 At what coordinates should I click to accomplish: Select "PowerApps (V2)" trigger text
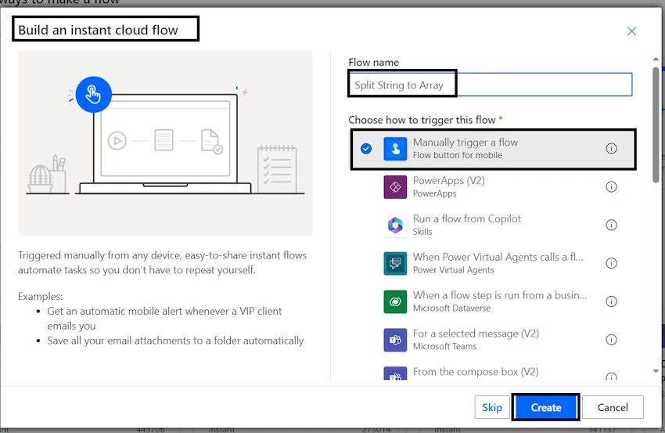(x=449, y=180)
